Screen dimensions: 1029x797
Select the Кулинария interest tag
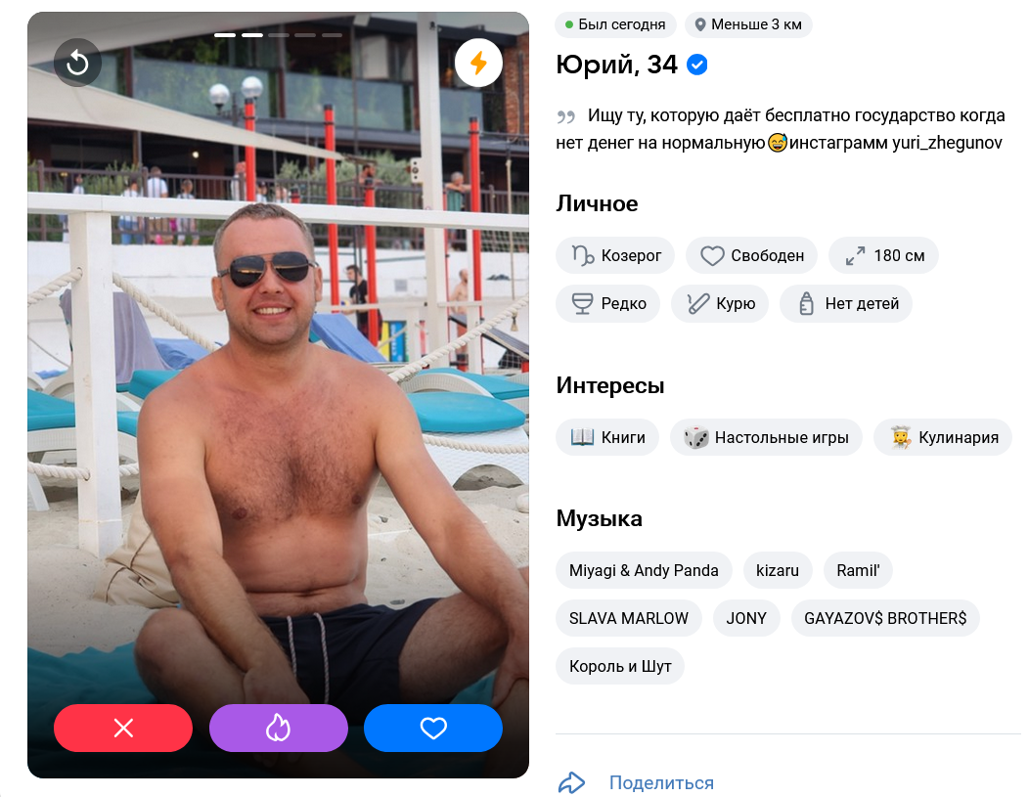tap(942, 437)
